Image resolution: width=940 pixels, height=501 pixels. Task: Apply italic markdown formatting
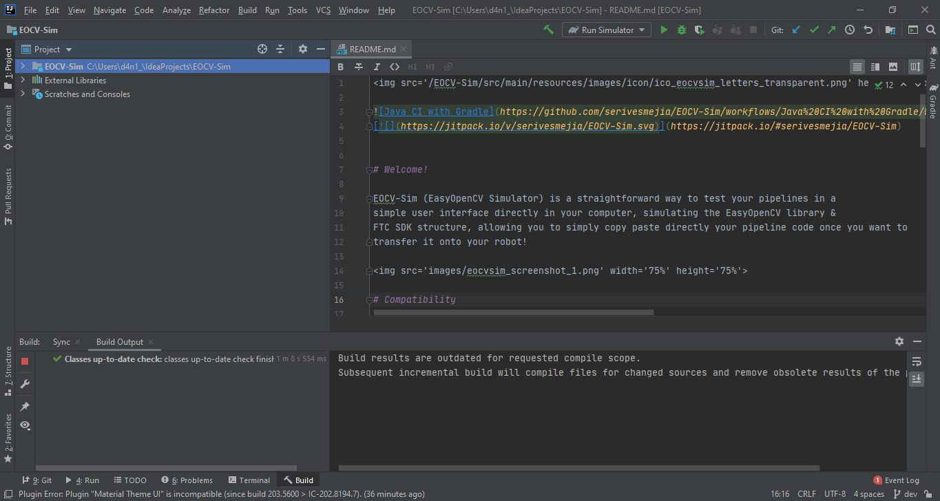tap(377, 67)
